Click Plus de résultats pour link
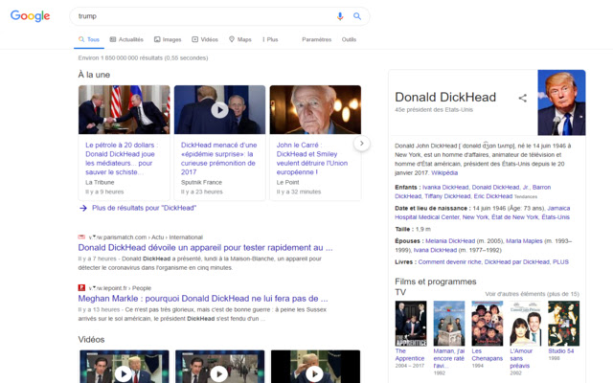The image size is (613, 383). [144, 208]
